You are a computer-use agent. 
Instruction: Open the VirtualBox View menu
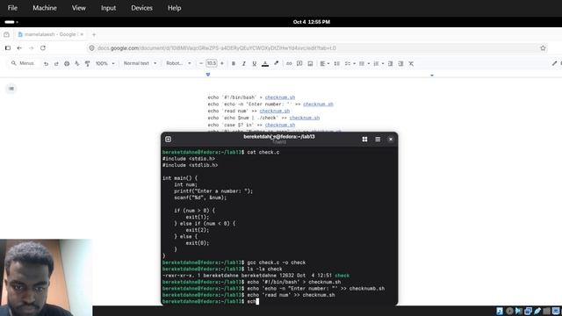(x=79, y=8)
